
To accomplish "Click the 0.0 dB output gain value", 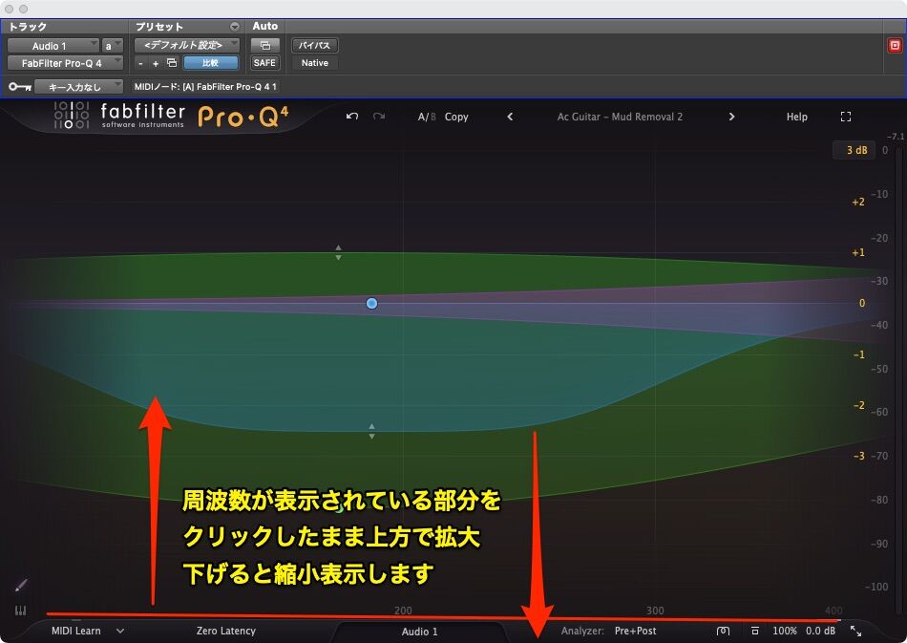I will [820, 631].
